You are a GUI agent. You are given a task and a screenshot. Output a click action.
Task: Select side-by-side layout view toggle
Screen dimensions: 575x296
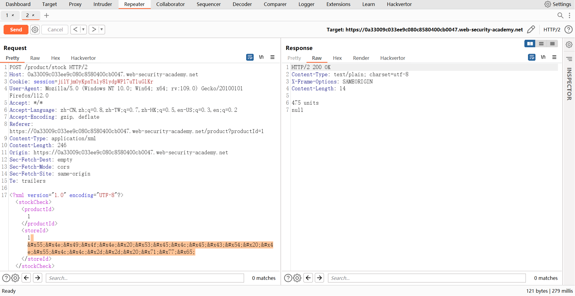click(530, 44)
